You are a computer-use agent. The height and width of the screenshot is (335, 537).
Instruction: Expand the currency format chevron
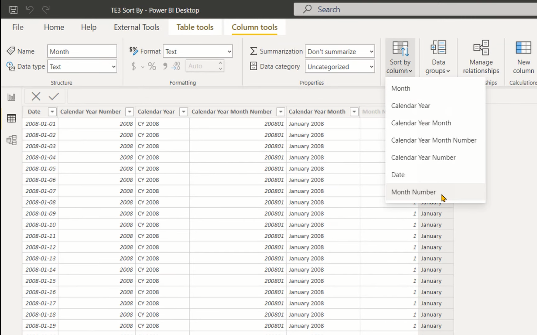pos(143,67)
